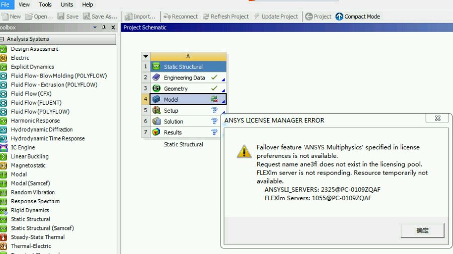Viewport: 453px width, 254px height.
Task: Open the Tools menu
Action: pos(45,5)
